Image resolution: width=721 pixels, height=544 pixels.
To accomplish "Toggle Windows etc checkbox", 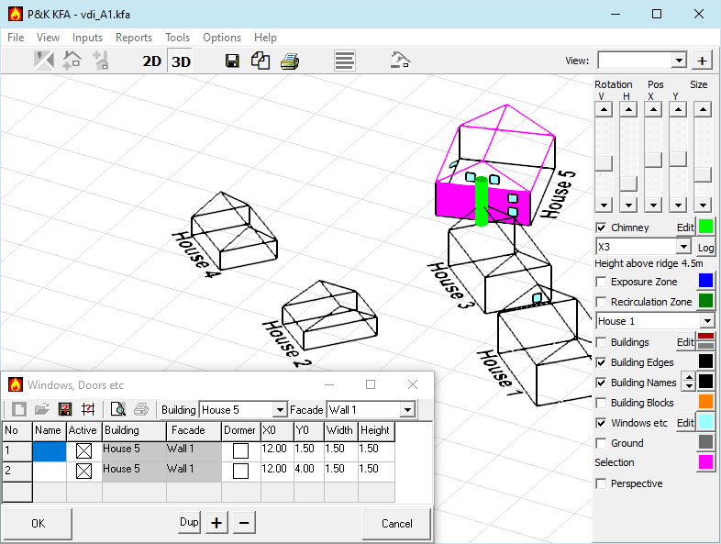I will point(601,423).
